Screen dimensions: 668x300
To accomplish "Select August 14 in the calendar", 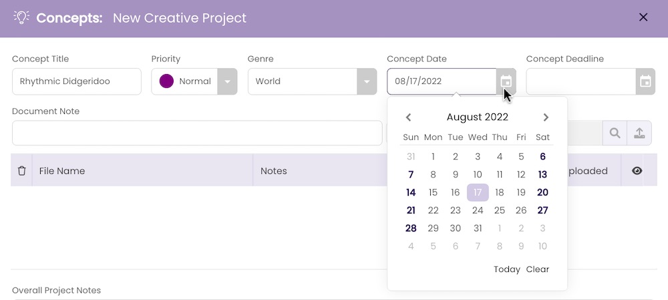I will pyautogui.click(x=411, y=193).
